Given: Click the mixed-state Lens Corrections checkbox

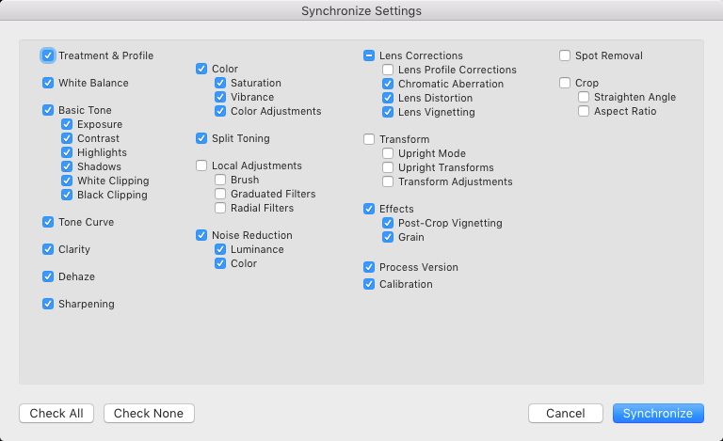Looking at the screenshot, I should pos(369,55).
